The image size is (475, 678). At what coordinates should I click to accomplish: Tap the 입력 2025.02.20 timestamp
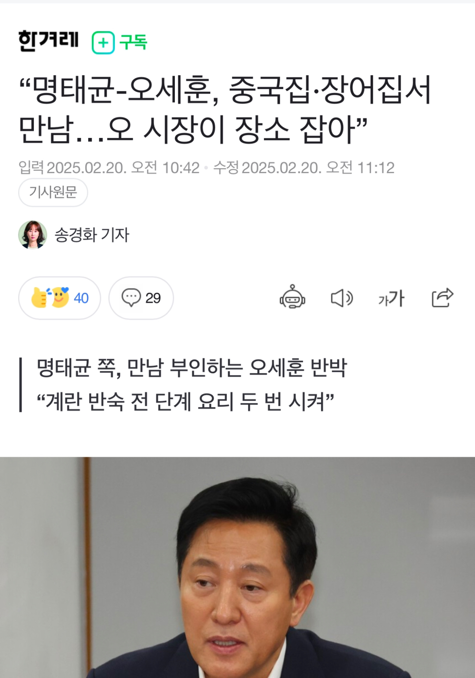point(109,168)
